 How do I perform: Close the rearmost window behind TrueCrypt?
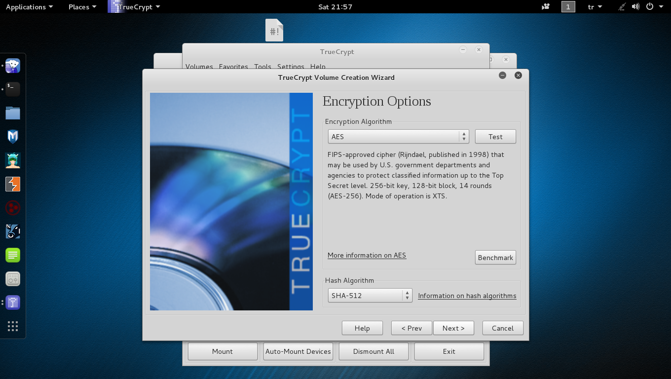(506, 60)
